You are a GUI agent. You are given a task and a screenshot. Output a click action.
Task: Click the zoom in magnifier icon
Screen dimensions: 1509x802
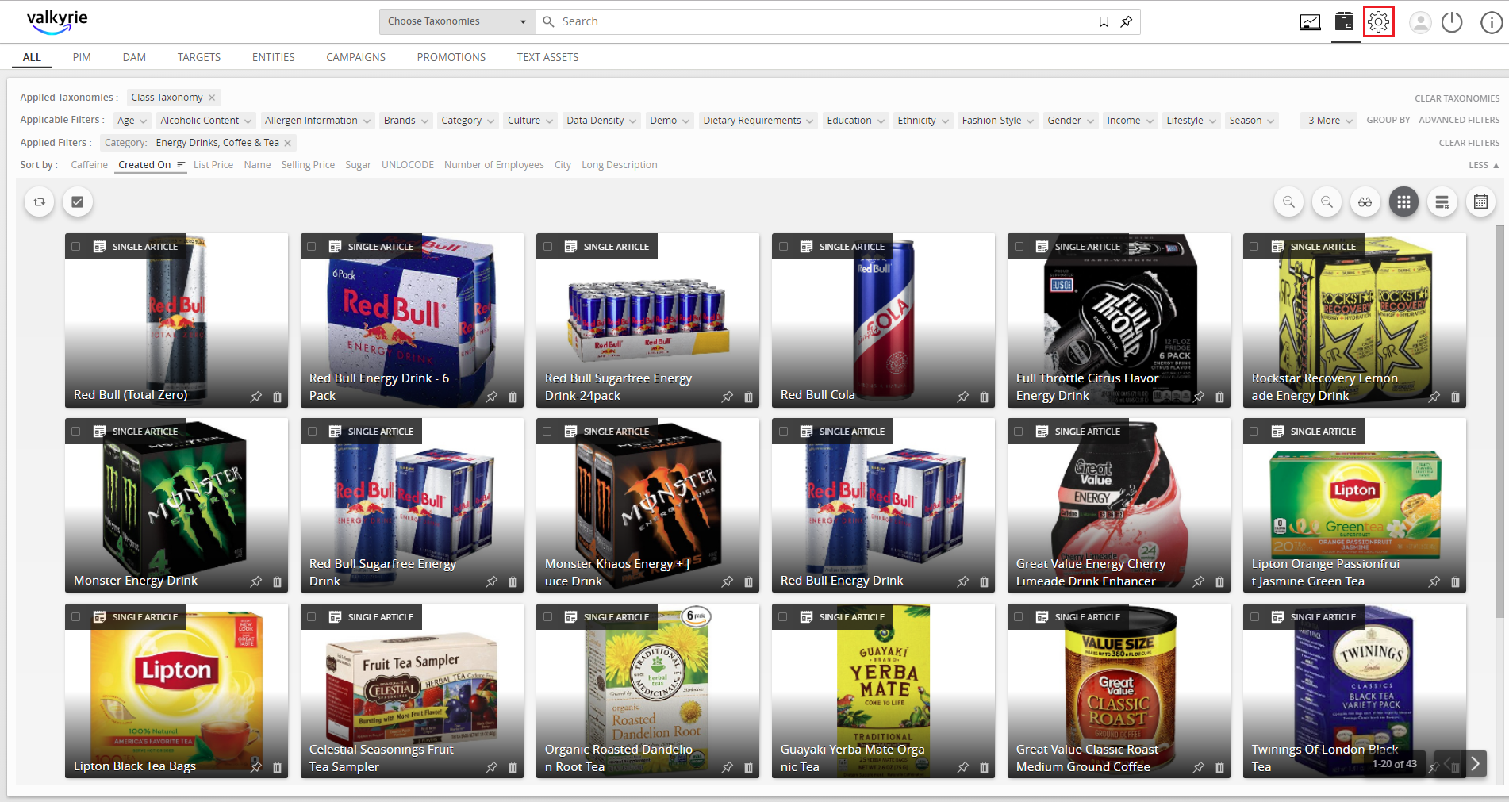pos(1288,202)
